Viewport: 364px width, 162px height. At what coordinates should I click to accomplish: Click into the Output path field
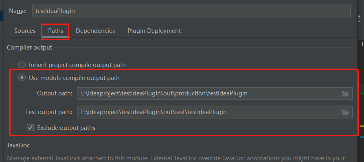point(215,93)
